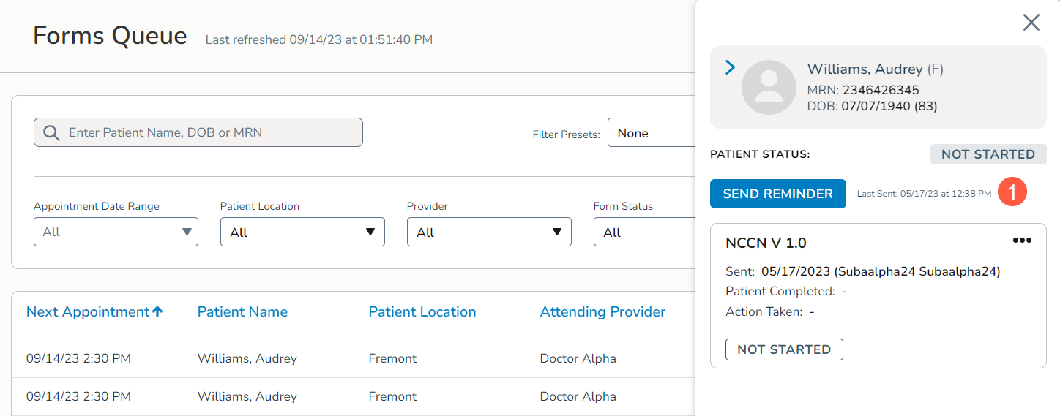The height and width of the screenshot is (416, 1060).
Task: Sort by Patient Name column header
Action: point(242,312)
